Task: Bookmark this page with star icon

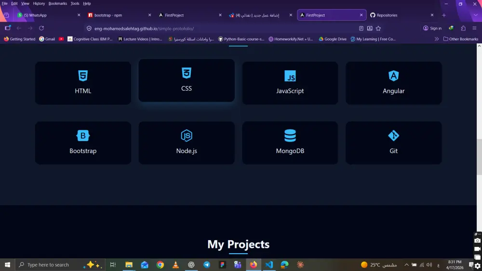Action: (x=378, y=28)
